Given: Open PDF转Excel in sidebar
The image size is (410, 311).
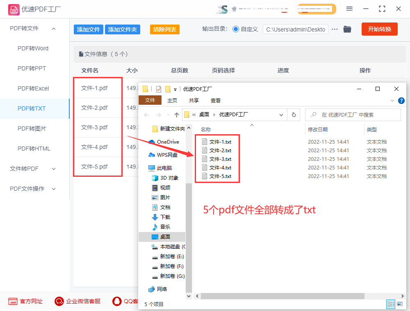Looking at the screenshot, I should [x=33, y=88].
